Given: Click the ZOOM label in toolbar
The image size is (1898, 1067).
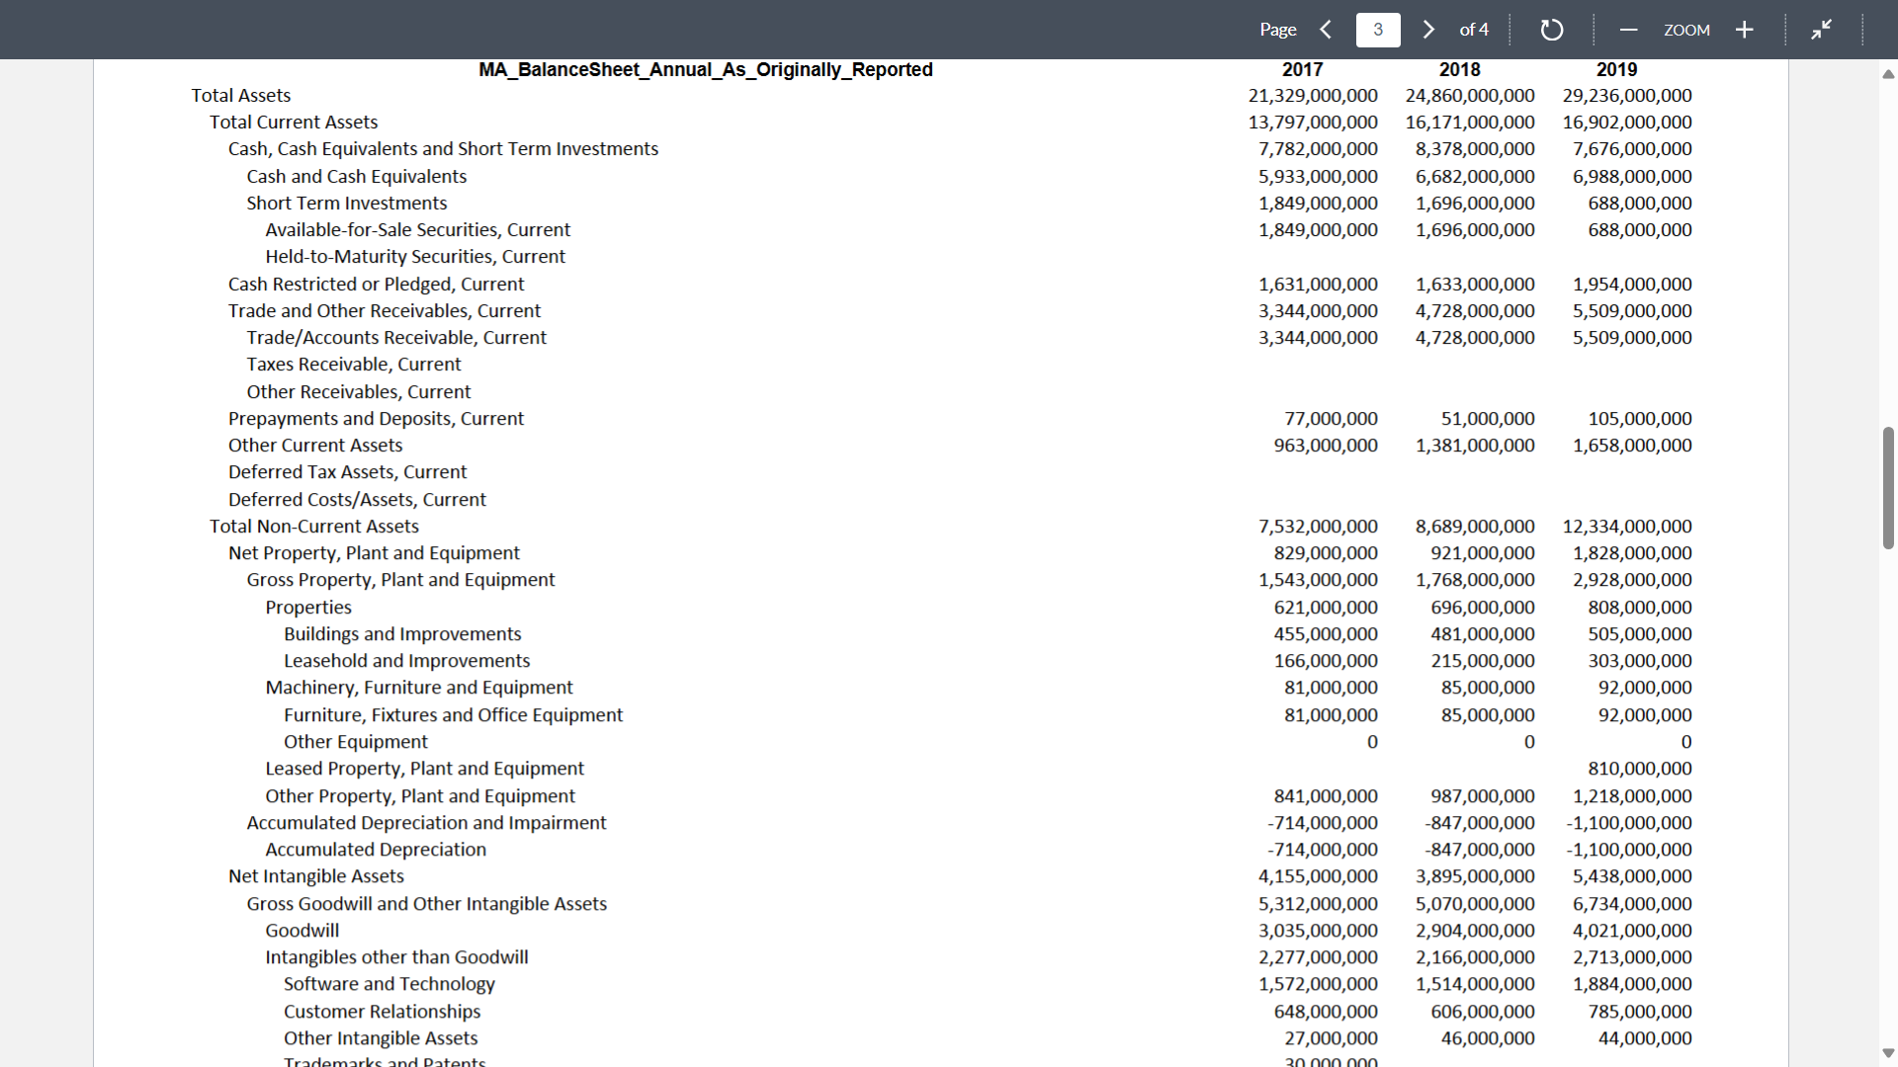Looking at the screenshot, I should tap(1686, 30).
